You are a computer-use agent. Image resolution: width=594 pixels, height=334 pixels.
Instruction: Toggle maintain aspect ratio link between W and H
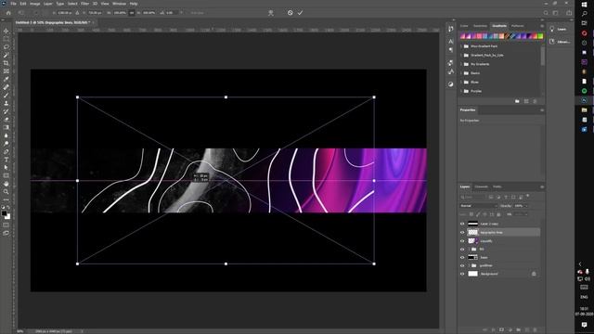point(132,13)
